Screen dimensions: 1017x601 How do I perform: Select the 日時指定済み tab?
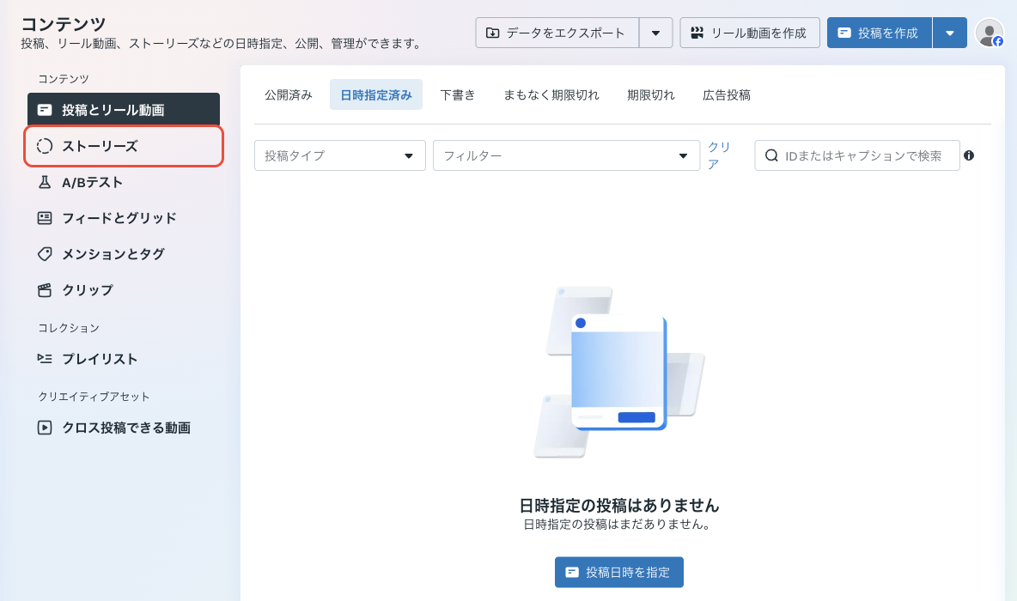376,94
